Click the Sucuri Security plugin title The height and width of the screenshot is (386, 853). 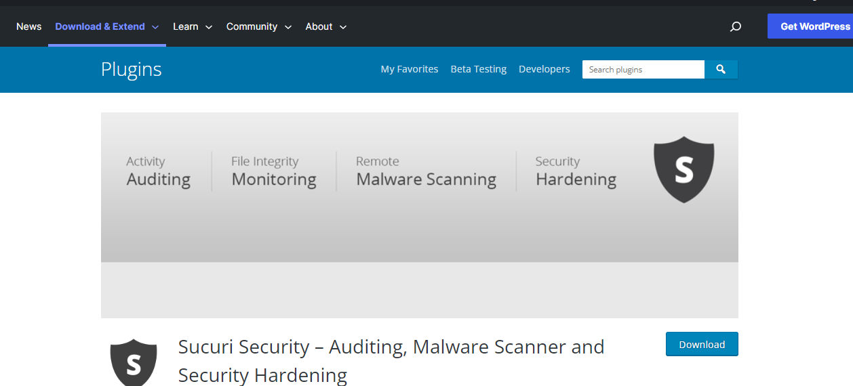tap(391, 360)
